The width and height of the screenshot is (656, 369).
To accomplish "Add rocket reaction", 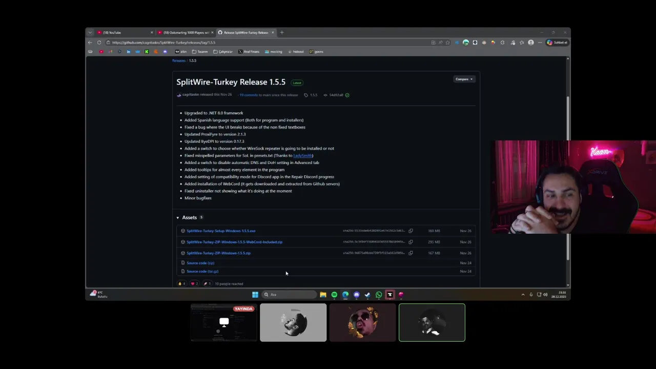I will (x=207, y=283).
